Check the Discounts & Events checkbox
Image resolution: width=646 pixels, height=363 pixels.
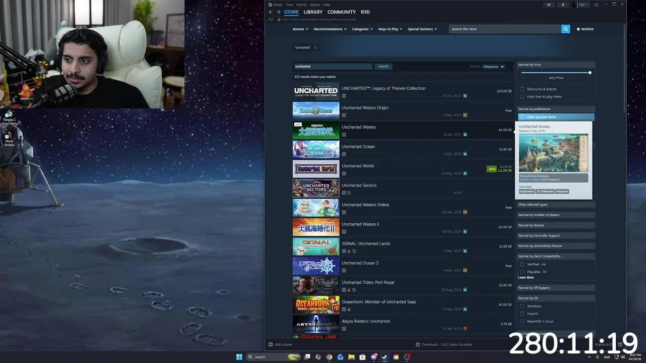(522, 89)
